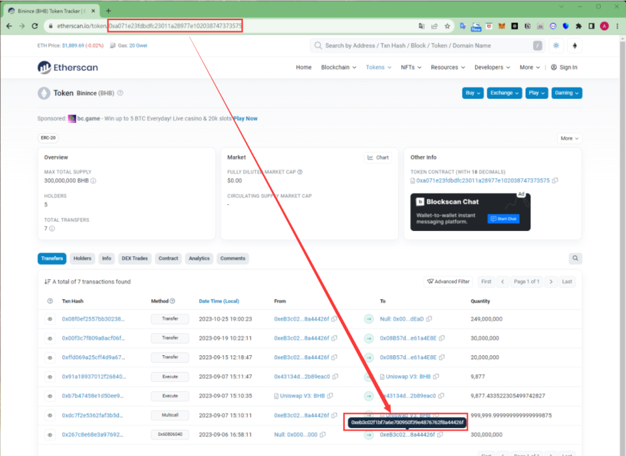Toggle the Date Time (Local) format
626x456 pixels.
pyautogui.click(x=218, y=301)
